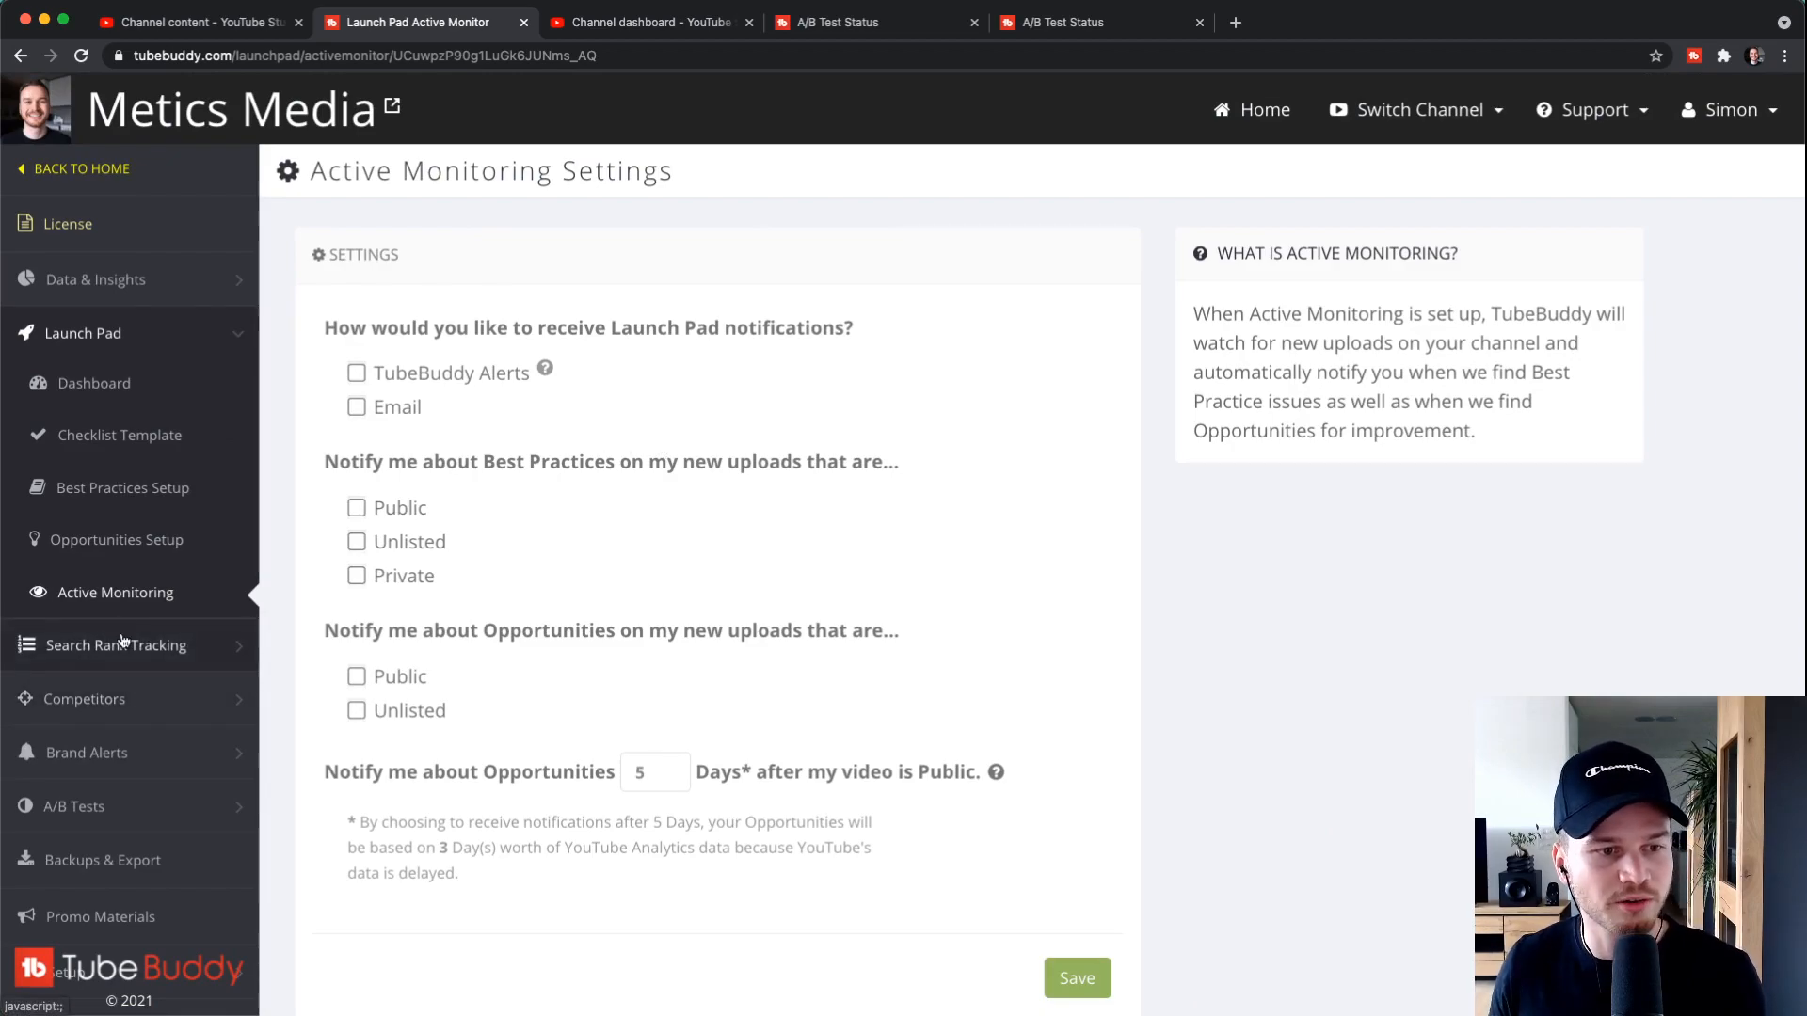The height and width of the screenshot is (1016, 1807).
Task: Expand the Brand Alerts section chevron
Action: pyautogui.click(x=239, y=753)
